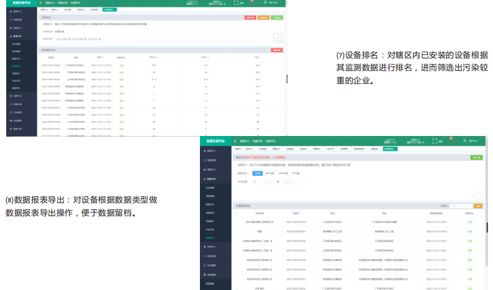This screenshot has height=290, width=493.
Task: Click bar chart icon beside parameter list
Action: [x=278, y=38]
